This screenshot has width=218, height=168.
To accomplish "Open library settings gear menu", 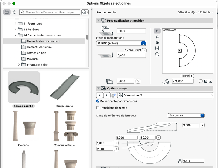I will (x=85, y=12).
